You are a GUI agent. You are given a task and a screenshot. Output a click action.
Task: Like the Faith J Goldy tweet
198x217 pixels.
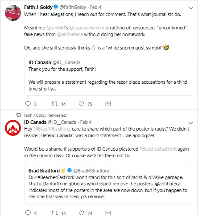[x=81, y=104]
